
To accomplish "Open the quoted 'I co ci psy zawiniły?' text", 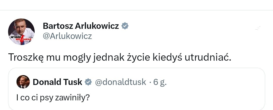I will [53, 97].
